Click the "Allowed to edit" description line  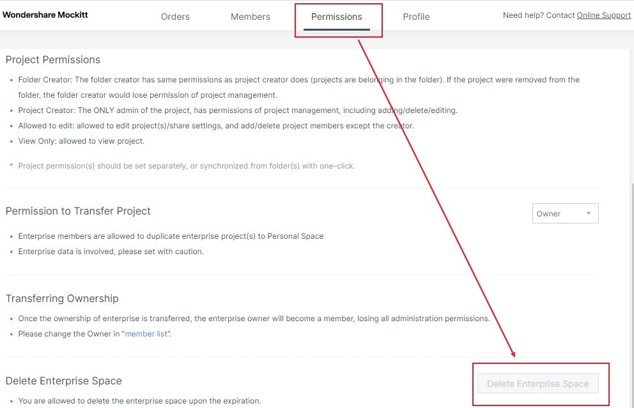[x=216, y=126]
